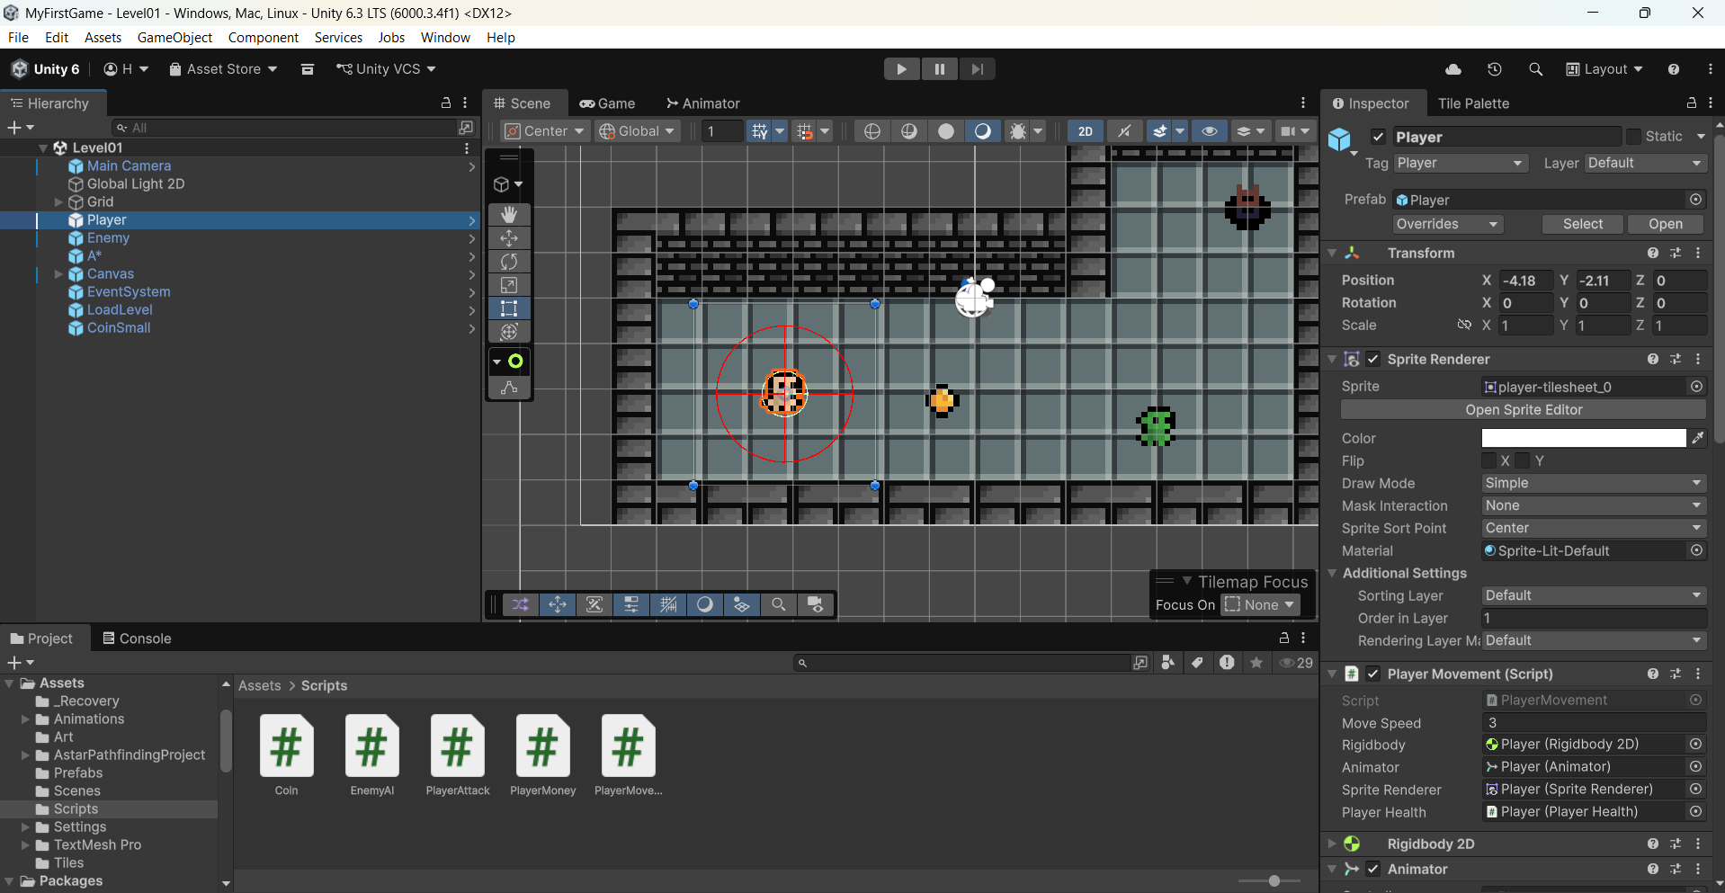This screenshot has height=893, width=1725.
Task: Click Assets in the breadcrumb path
Action: pyautogui.click(x=260, y=685)
